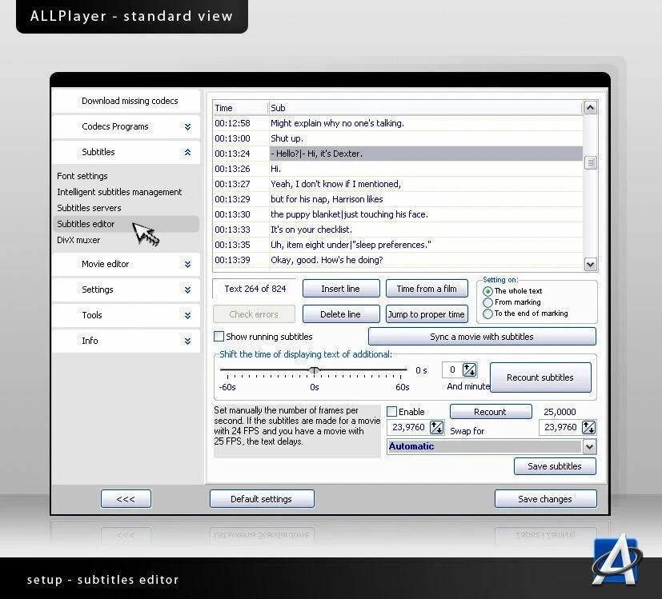Expand the Codecs Programs section

(x=187, y=126)
